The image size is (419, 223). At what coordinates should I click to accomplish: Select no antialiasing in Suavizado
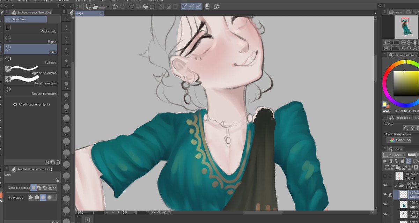click(x=31, y=198)
